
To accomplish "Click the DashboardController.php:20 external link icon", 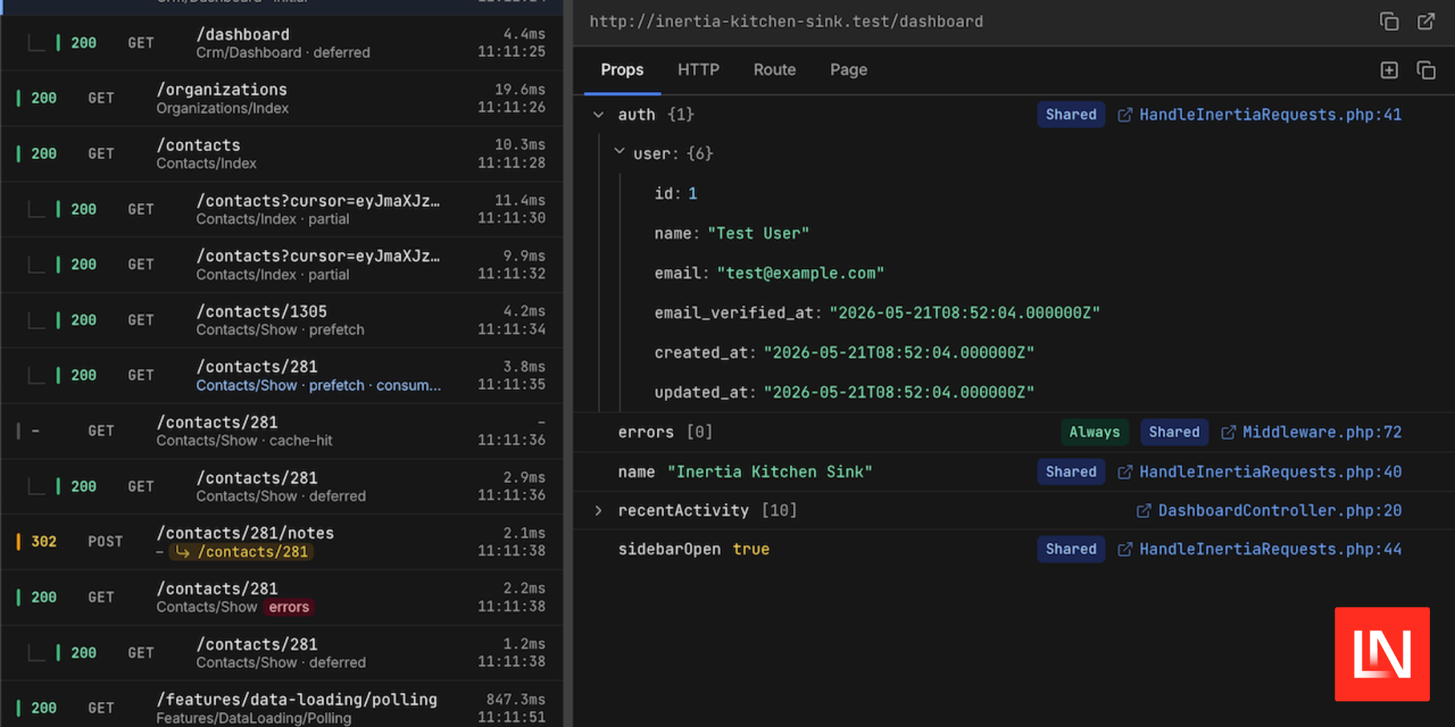I will click(x=1143, y=511).
